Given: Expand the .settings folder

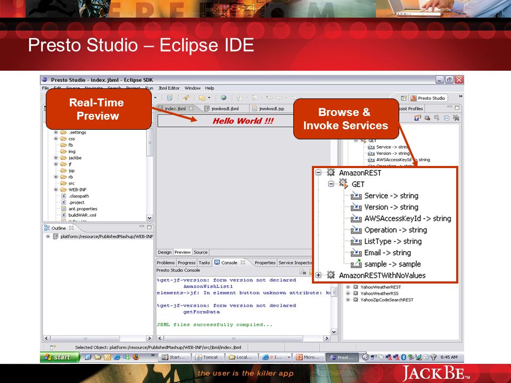Looking at the screenshot, I should pyautogui.click(x=56, y=132).
